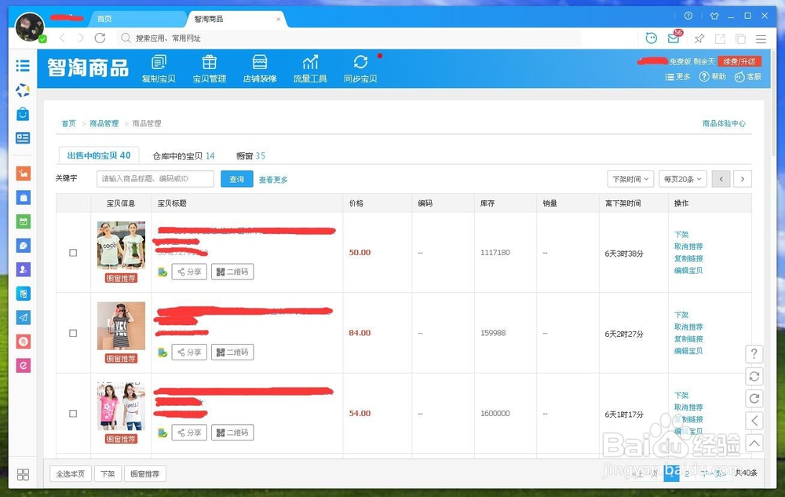Click the 分享 button for the 54.00 item

click(189, 433)
